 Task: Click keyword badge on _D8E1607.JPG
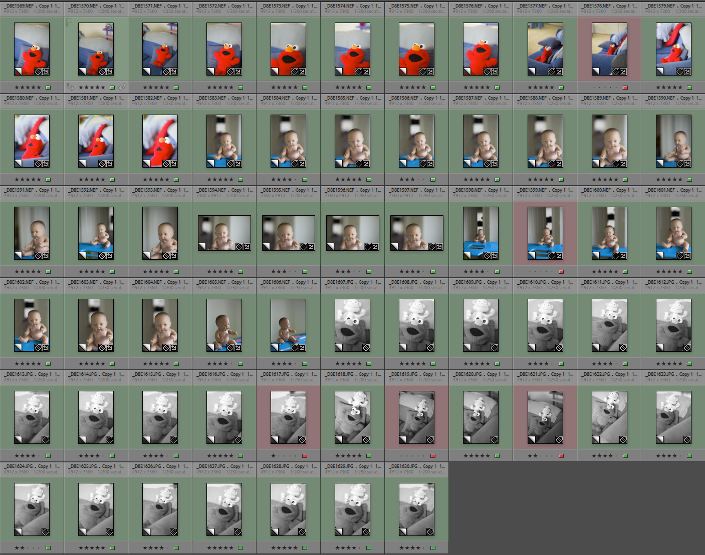pos(366,348)
